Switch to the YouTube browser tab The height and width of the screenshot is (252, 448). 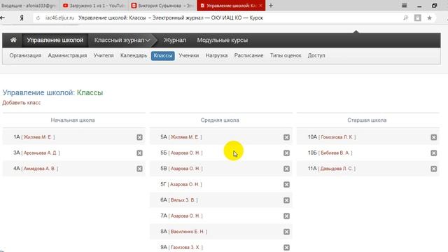[94, 6]
